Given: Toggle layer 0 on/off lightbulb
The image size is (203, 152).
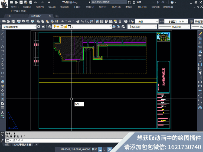Looking at the screenshot, I should coord(54,27).
